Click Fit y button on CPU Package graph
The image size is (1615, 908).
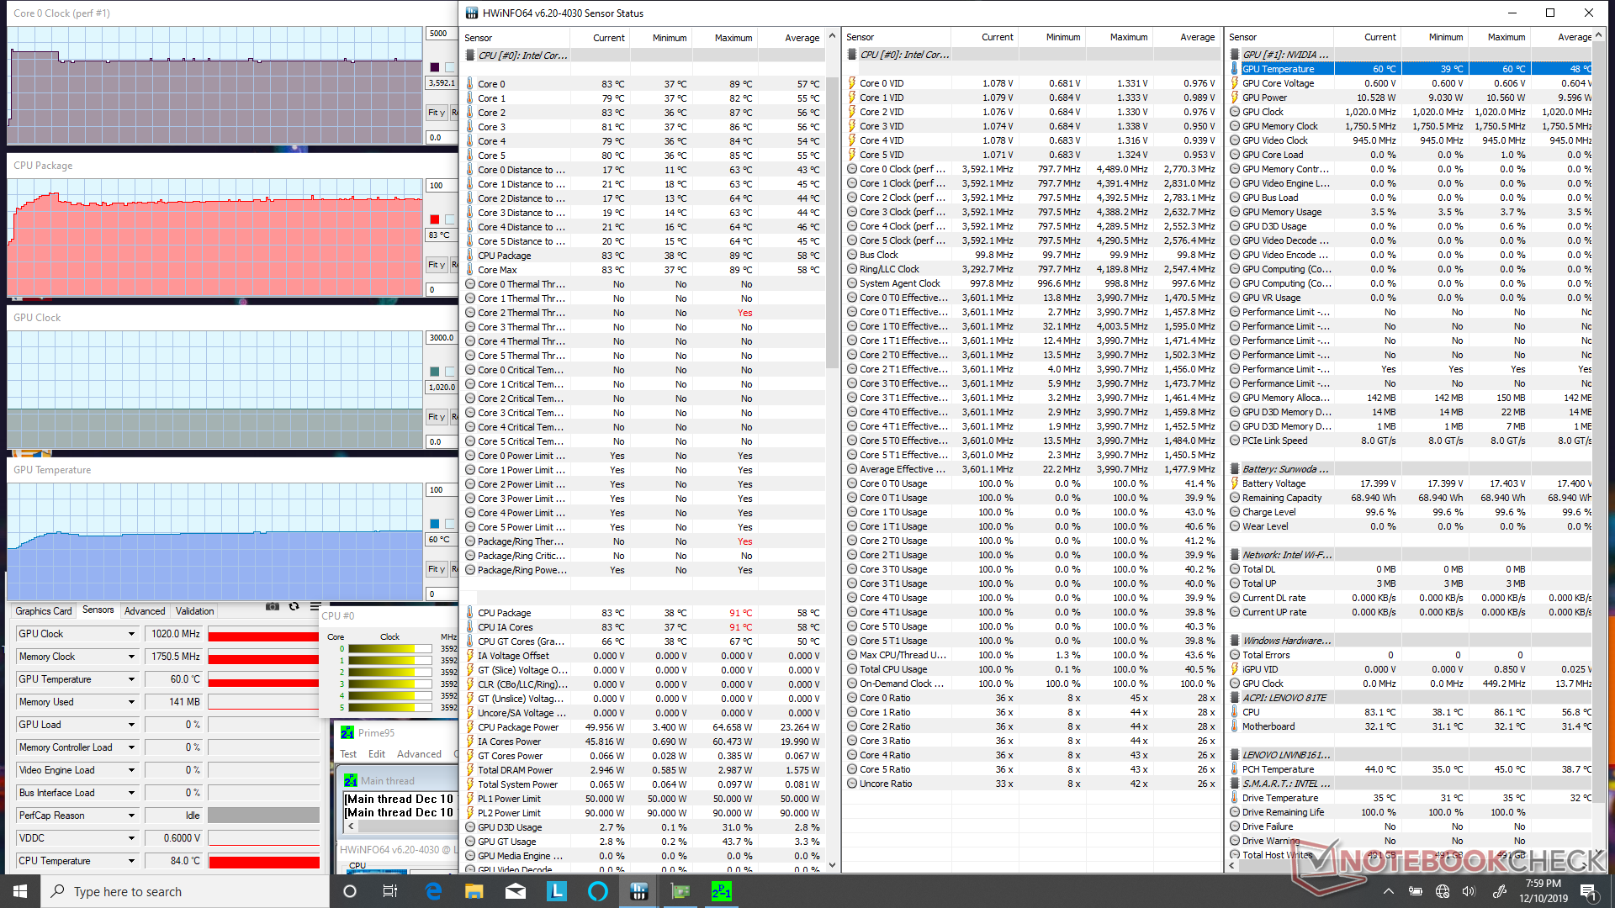point(436,265)
